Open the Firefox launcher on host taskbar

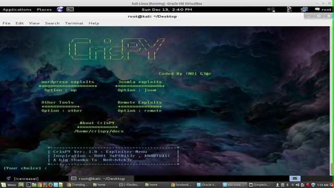coord(50,185)
